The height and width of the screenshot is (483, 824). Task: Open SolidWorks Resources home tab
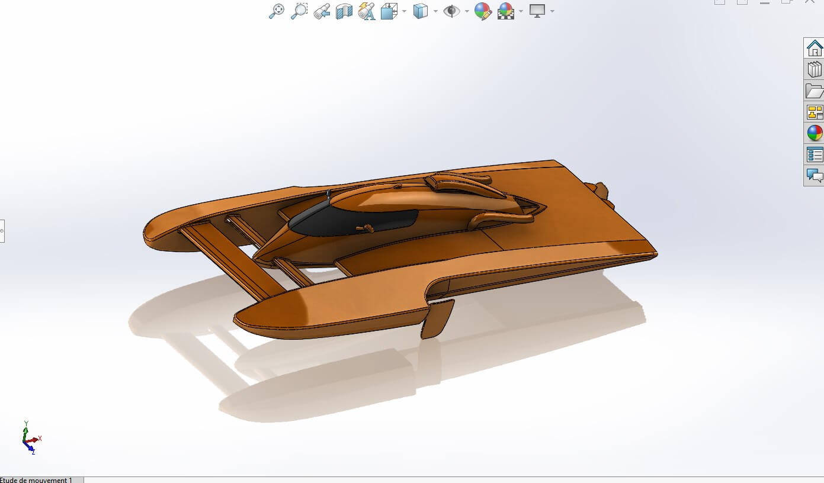tap(815, 48)
